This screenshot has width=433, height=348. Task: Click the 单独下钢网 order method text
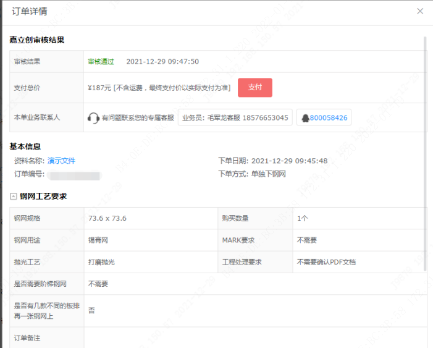[x=268, y=174]
